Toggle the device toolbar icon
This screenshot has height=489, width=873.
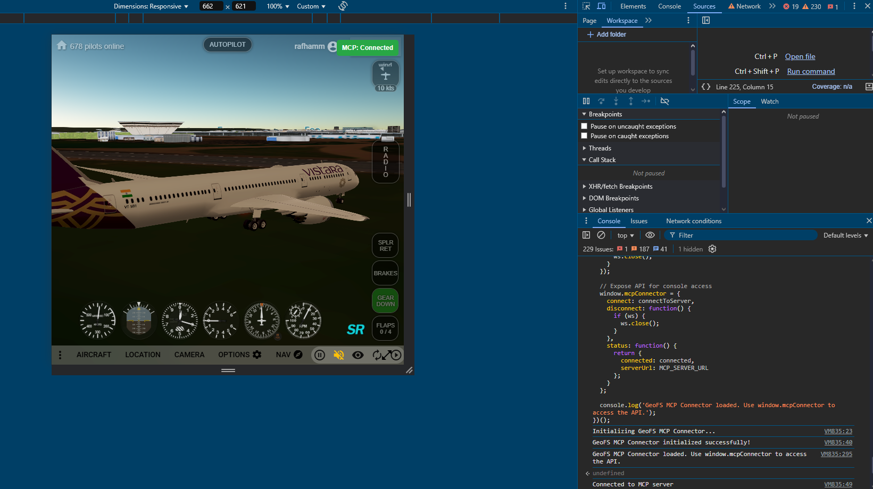pyautogui.click(x=601, y=6)
